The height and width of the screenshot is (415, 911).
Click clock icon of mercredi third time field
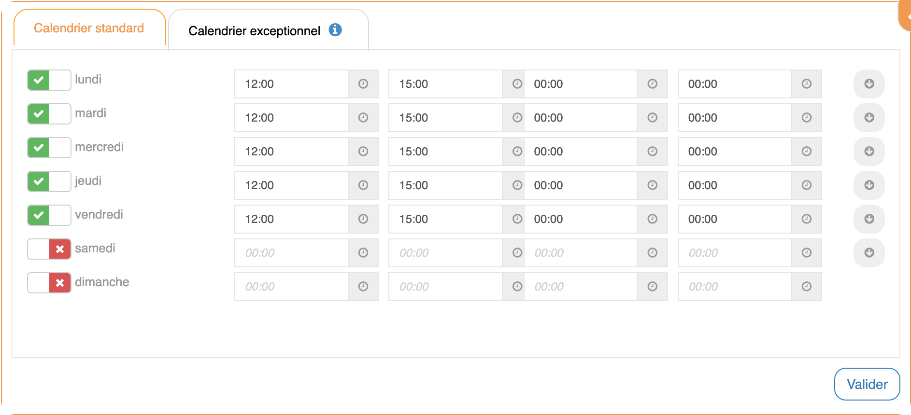click(x=652, y=152)
